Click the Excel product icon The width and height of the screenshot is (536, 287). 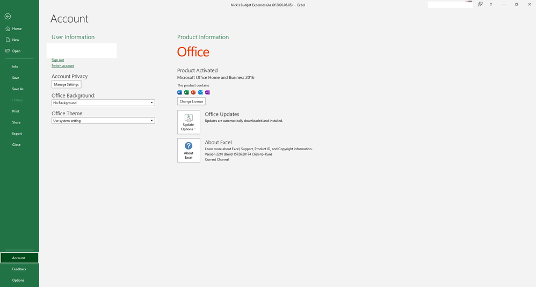186,92
